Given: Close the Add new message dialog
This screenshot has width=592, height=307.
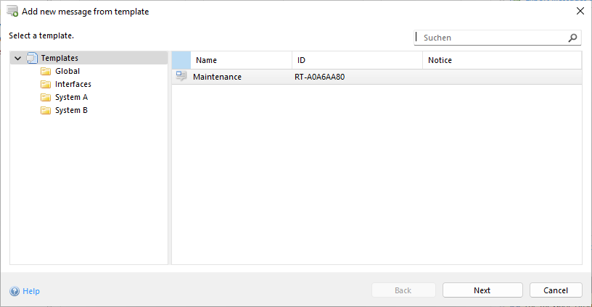Looking at the screenshot, I should click(580, 11).
